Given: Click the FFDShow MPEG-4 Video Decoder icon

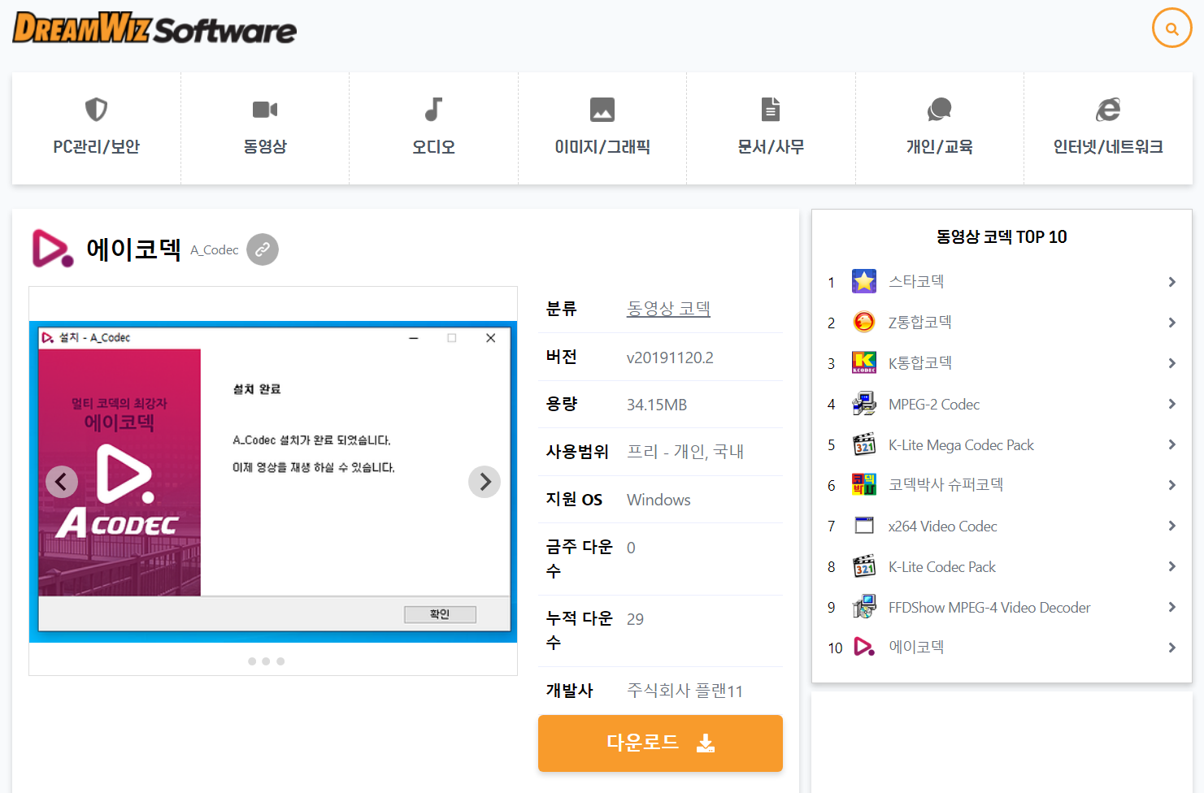Looking at the screenshot, I should (863, 607).
